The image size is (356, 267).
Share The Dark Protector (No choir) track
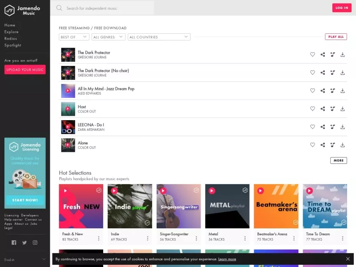pos(323,73)
